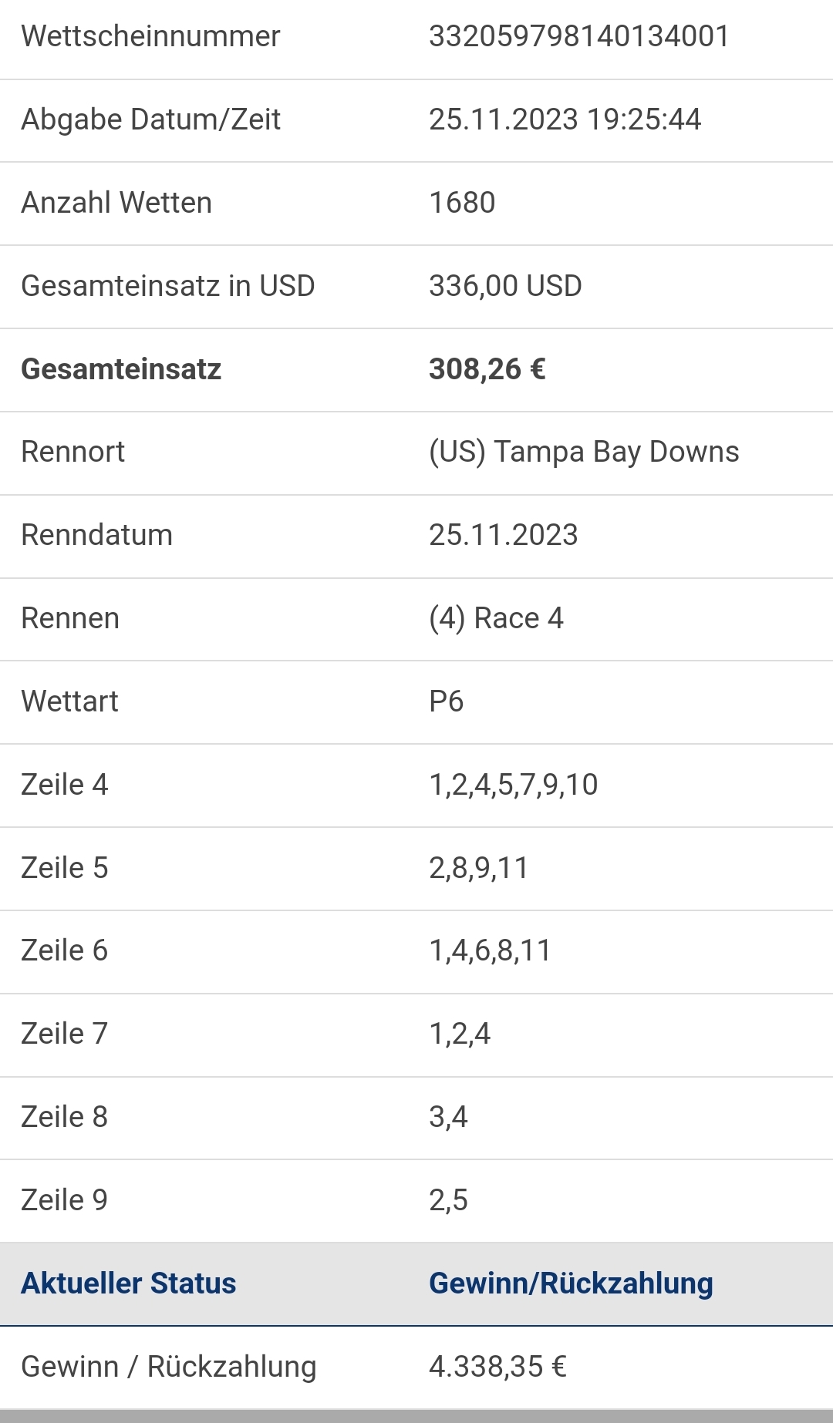Select the Wettart P6 value

[446, 701]
